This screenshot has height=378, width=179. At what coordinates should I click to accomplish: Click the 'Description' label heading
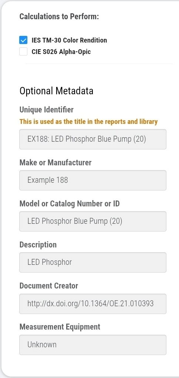[38, 245]
